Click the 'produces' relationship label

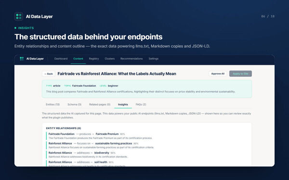coord(85,134)
